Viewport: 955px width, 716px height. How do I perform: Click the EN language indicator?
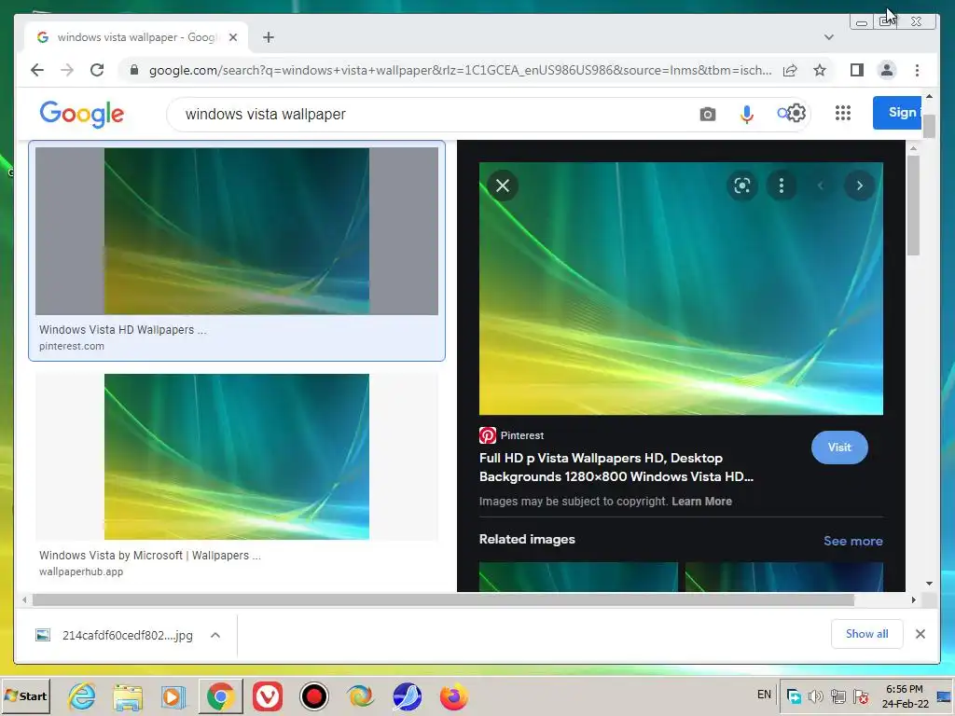coord(764,694)
